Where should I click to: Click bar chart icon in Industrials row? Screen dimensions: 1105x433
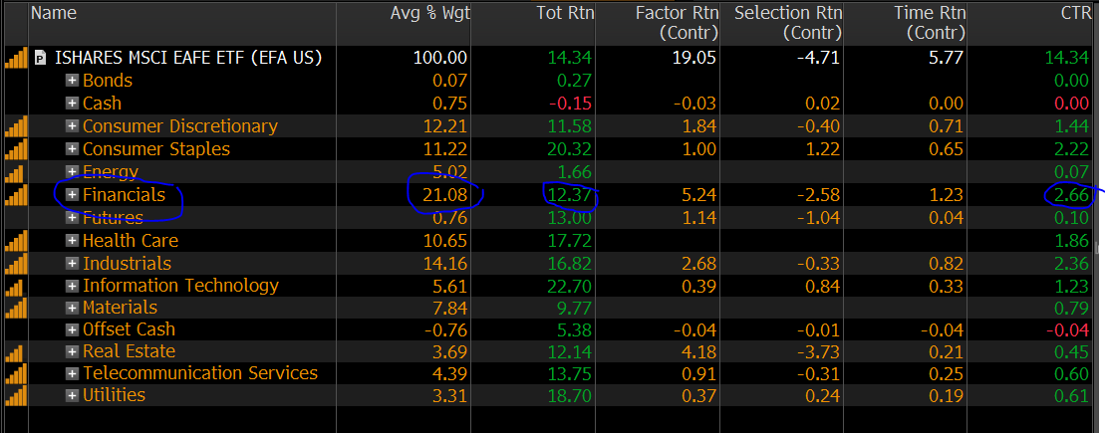point(16,264)
